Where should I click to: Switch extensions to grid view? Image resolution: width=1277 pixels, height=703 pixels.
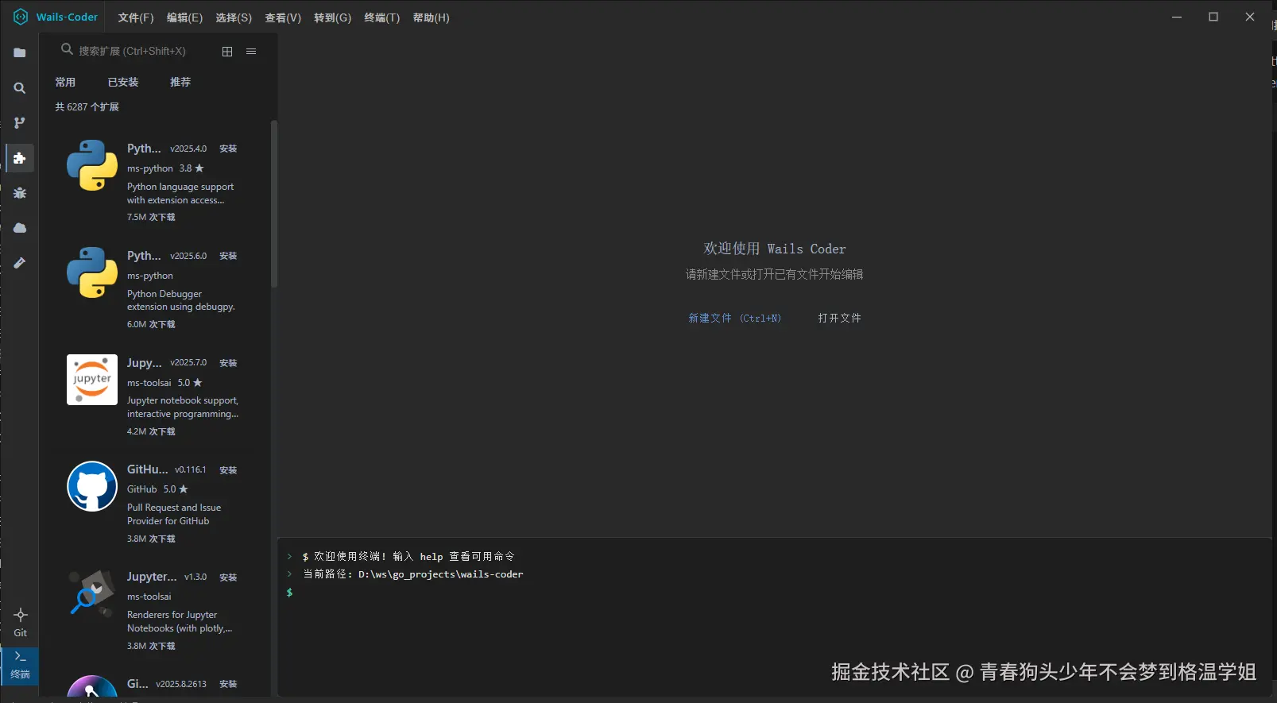[227, 52]
